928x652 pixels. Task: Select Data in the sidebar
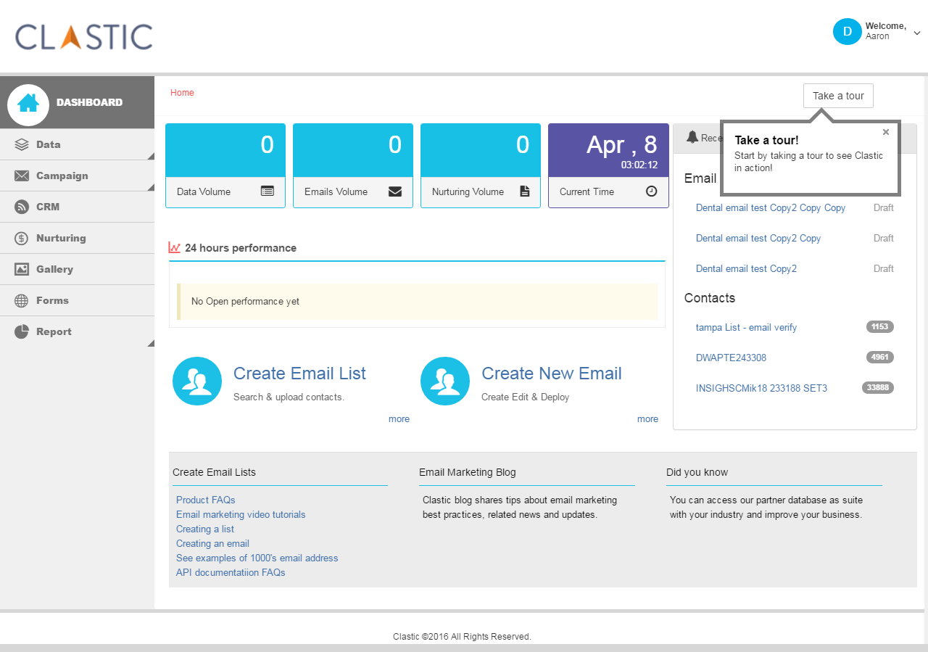coord(77,144)
